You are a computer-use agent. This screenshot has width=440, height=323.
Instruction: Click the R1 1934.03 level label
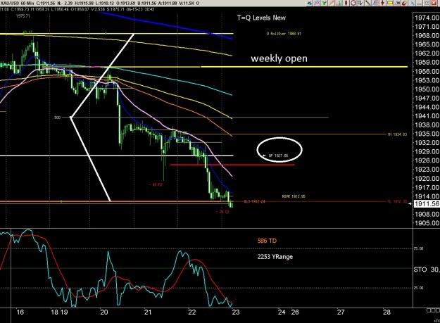click(397, 134)
